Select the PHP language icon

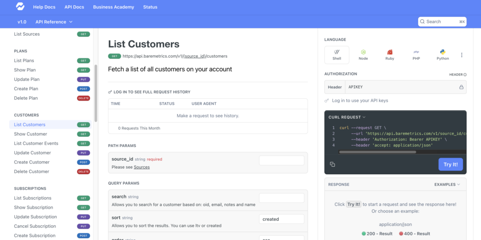click(x=416, y=52)
